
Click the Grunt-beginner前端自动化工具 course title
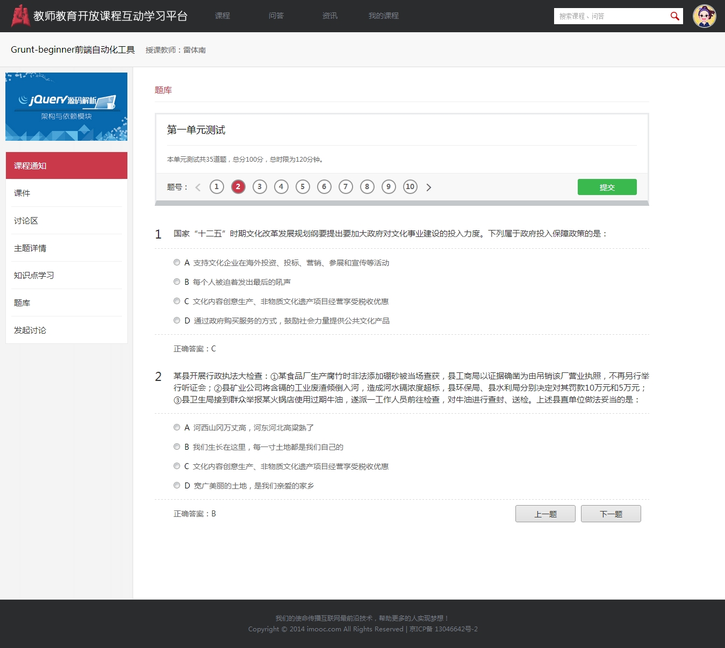click(73, 49)
